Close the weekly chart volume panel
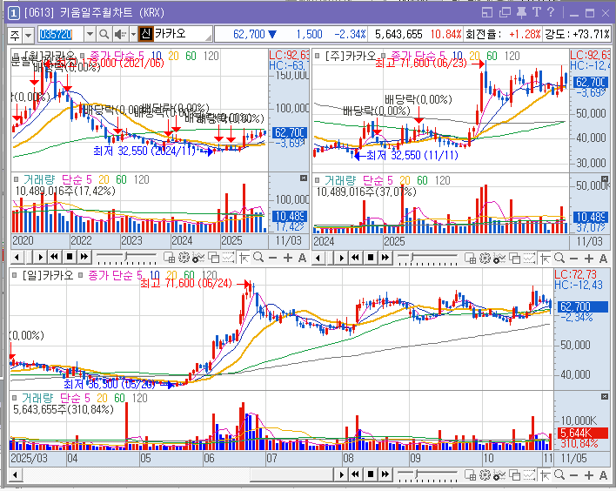The width and height of the screenshot is (616, 491). coord(605,178)
